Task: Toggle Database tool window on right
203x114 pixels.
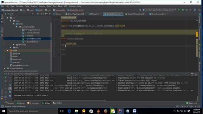Action: (x=200, y=18)
